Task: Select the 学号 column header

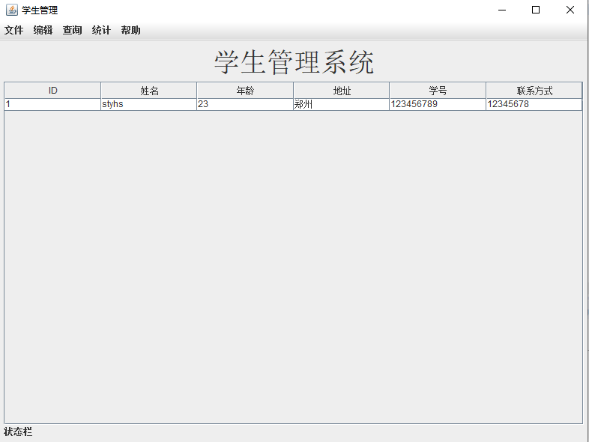Action: (438, 91)
